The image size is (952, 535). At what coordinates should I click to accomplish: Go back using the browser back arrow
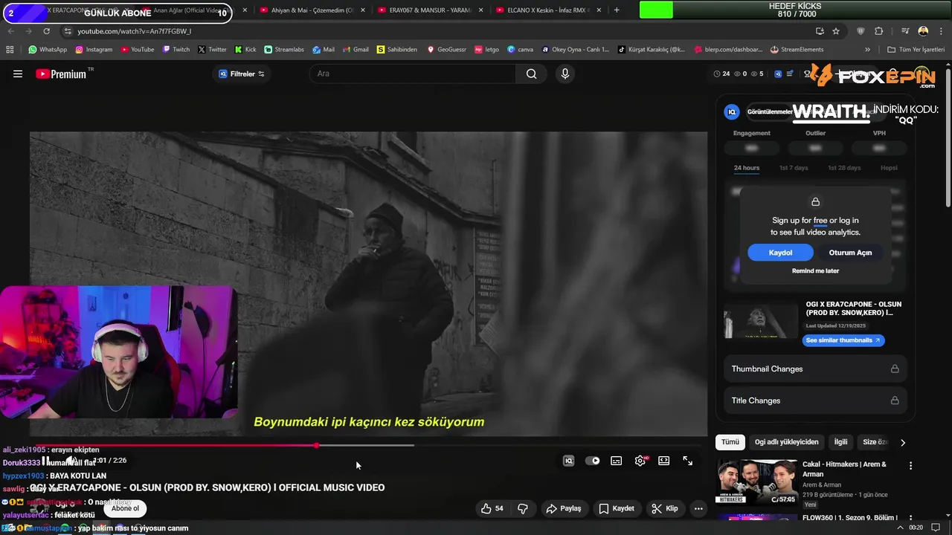tap(11, 31)
